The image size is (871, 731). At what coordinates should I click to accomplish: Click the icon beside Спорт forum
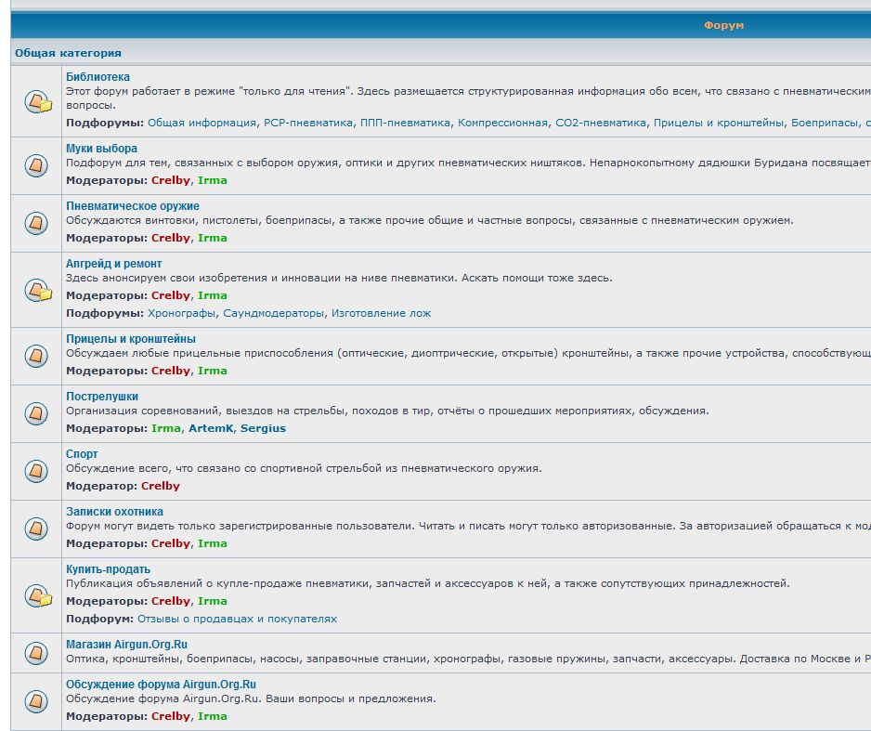36,471
